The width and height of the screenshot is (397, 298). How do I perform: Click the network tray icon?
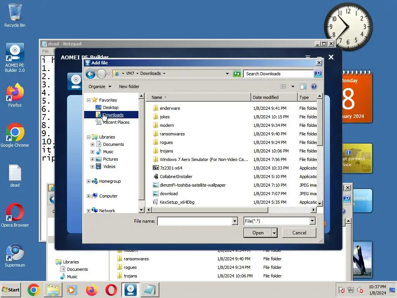350,290
